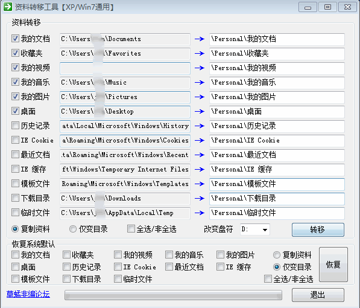Click destination field \Personal\我的视频
The height and width of the screenshot is (308, 360).
pos(277,68)
